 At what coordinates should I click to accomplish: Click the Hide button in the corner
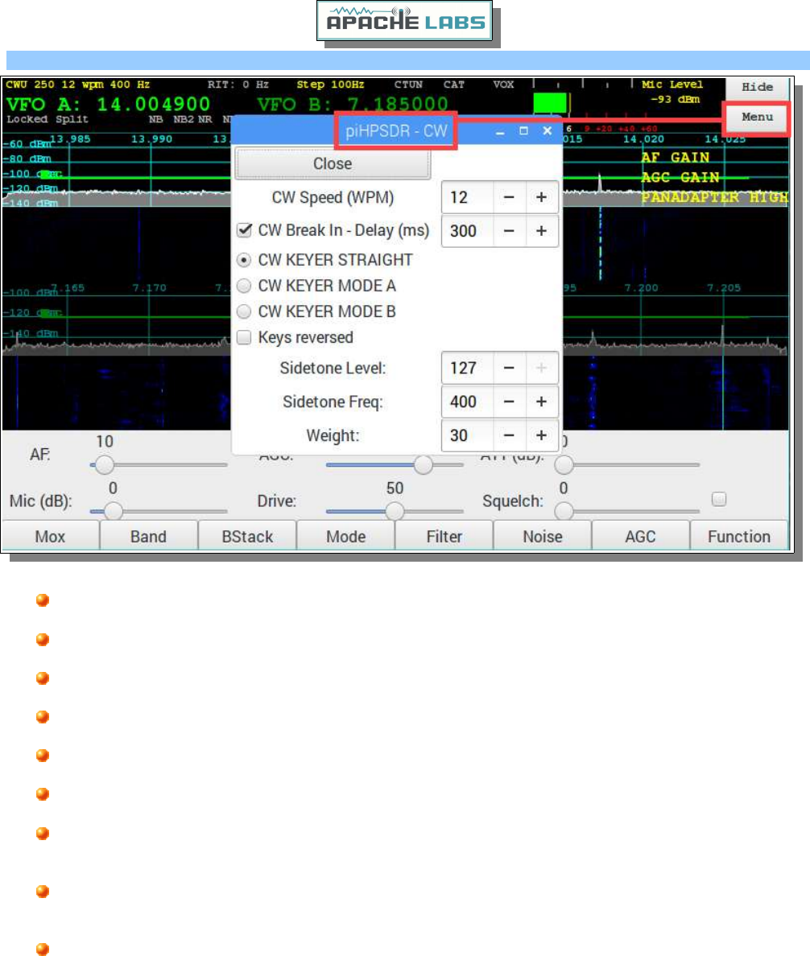pyautogui.click(x=757, y=87)
